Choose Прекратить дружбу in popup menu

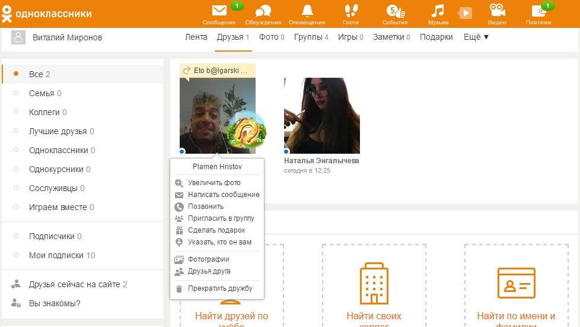tap(220, 288)
